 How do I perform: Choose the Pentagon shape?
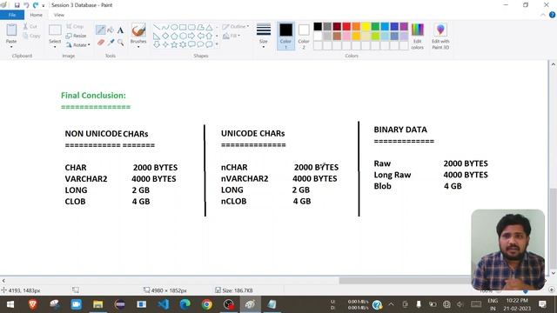tap(174, 36)
